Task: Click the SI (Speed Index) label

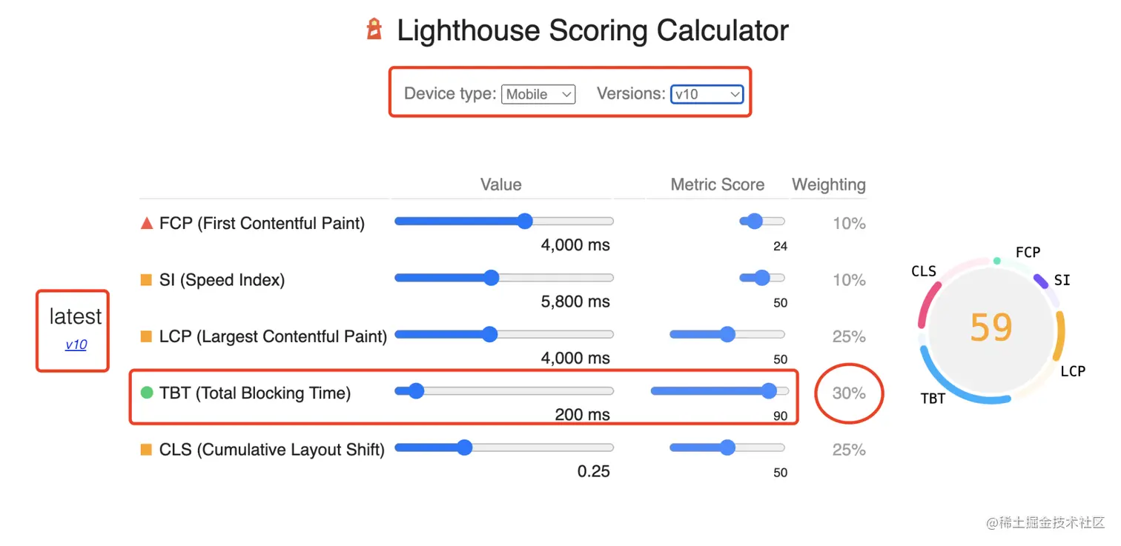Action: (222, 280)
